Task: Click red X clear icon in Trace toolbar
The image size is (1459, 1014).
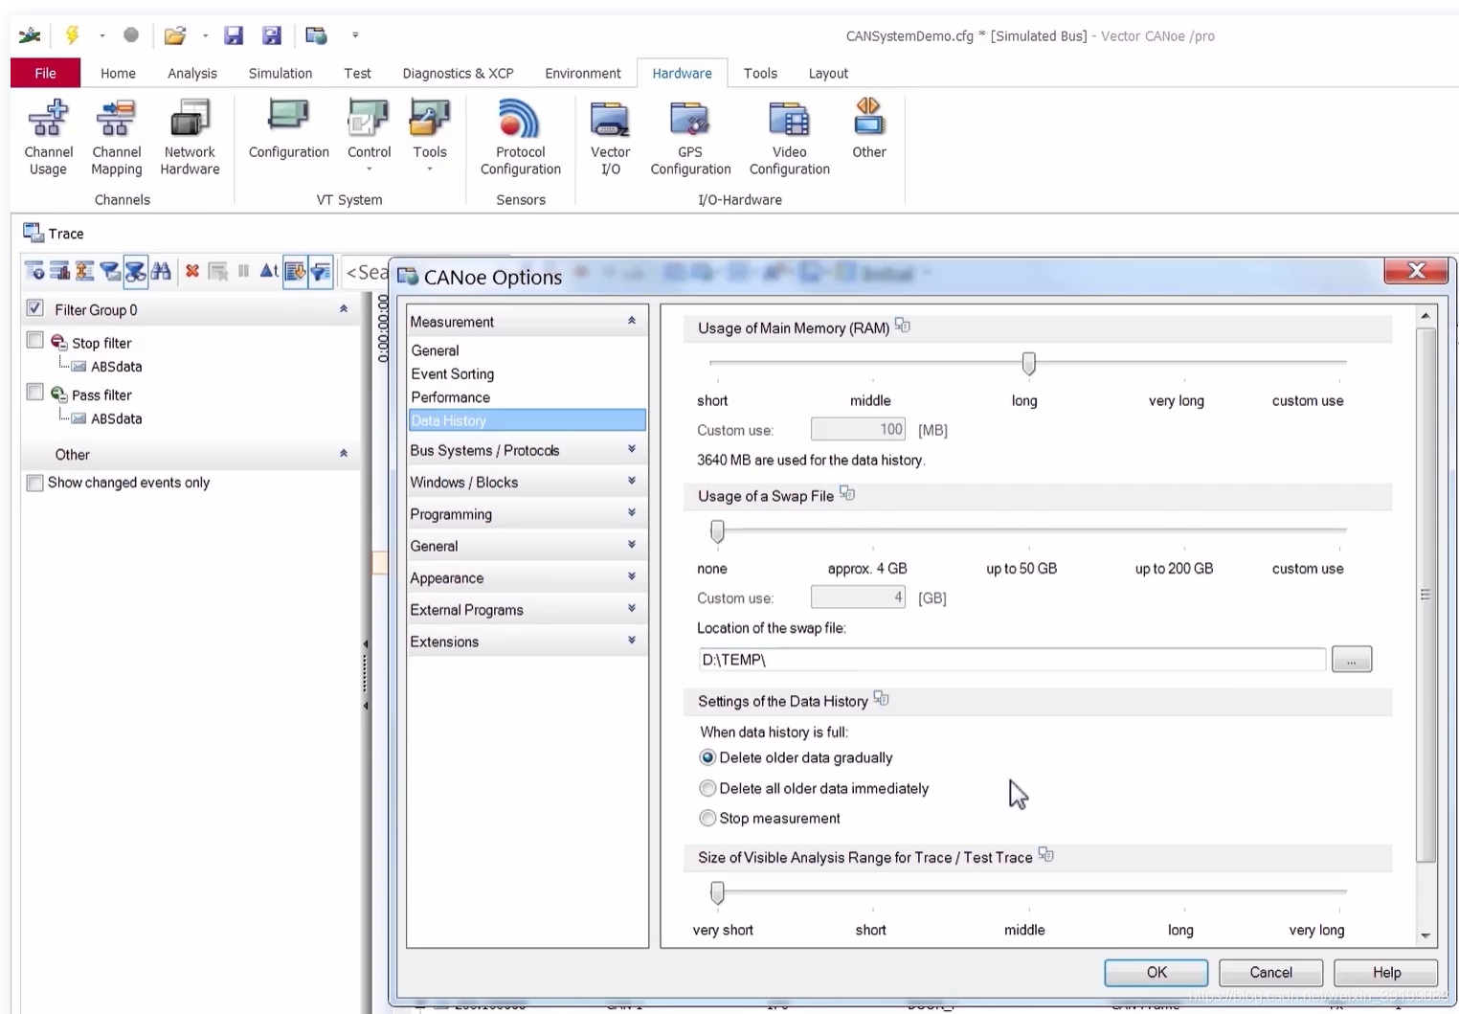Action: point(192,272)
